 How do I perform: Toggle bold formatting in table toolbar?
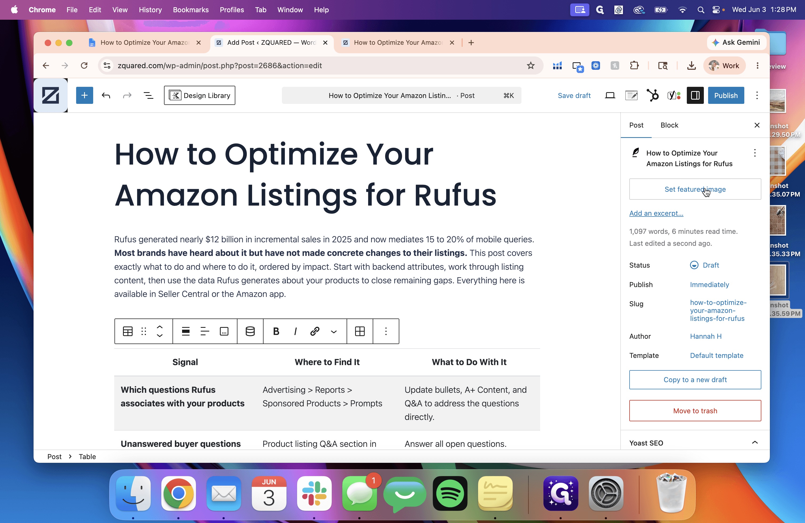click(276, 331)
